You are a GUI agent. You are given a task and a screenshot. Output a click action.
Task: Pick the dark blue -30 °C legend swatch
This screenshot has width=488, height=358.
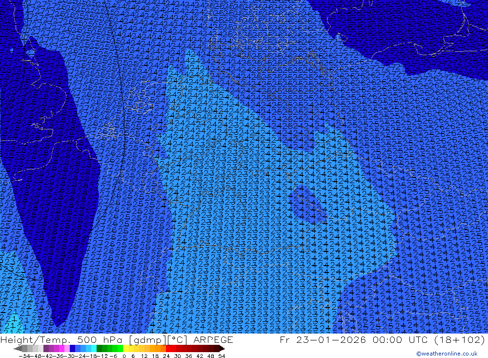pos(72,348)
